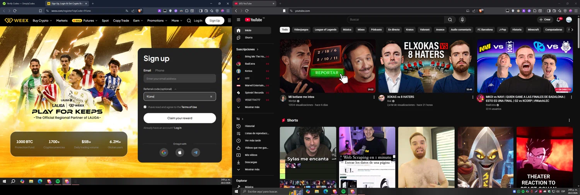Clear the referral code with the X icon
Screen dimensions: 580x195
211,96
